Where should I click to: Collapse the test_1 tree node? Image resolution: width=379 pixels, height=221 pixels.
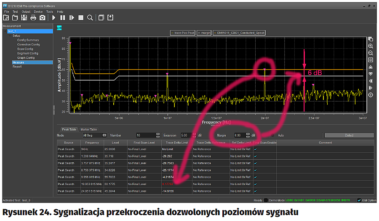click(5, 31)
